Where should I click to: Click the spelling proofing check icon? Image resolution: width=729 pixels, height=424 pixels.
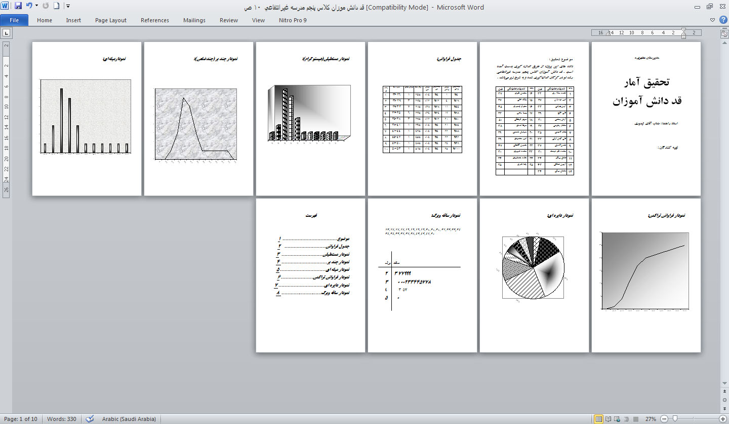(x=90, y=419)
